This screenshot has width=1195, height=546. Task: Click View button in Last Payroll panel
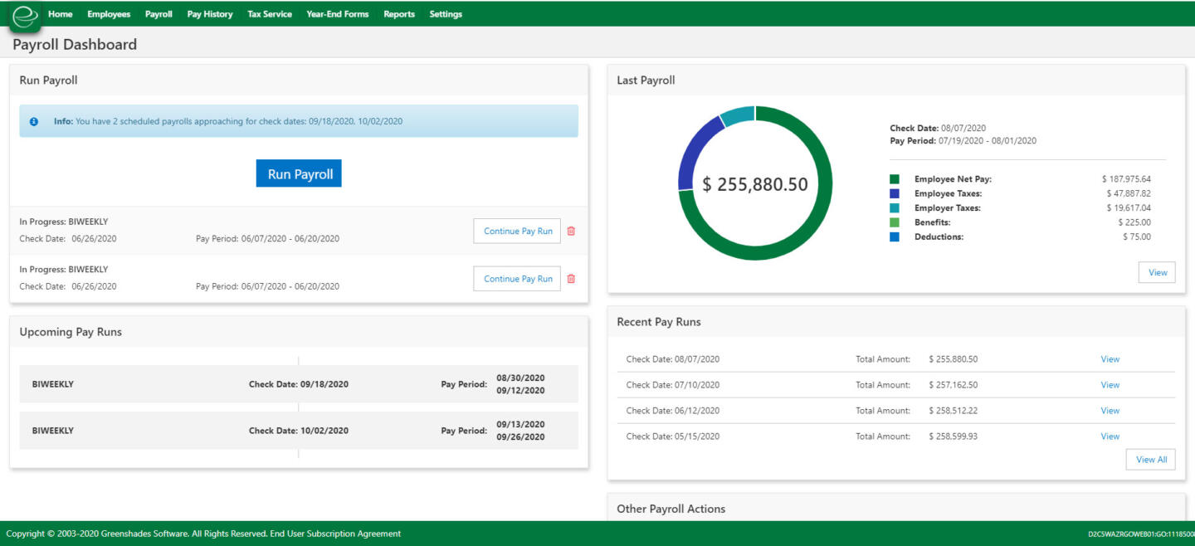click(1157, 272)
